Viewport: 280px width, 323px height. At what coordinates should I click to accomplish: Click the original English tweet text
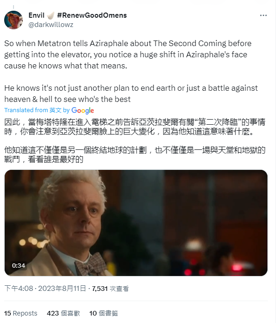[131, 71]
